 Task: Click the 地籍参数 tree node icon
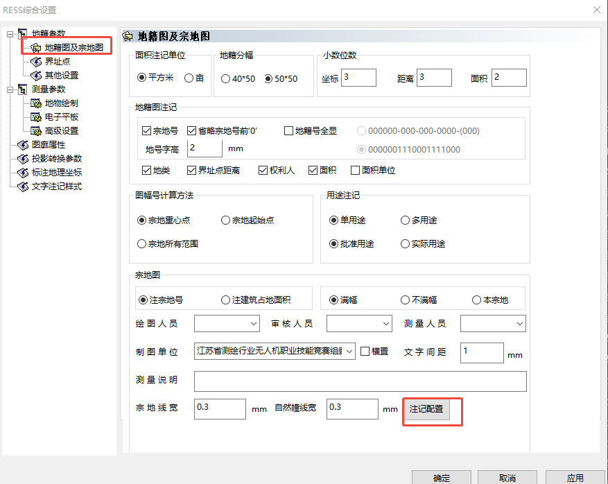(23, 34)
